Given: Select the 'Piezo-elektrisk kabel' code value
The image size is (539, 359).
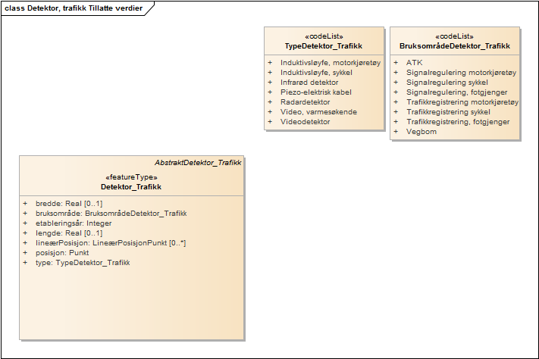Looking at the screenshot, I should [315, 92].
